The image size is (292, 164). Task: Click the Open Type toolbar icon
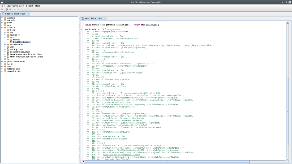(7, 9)
